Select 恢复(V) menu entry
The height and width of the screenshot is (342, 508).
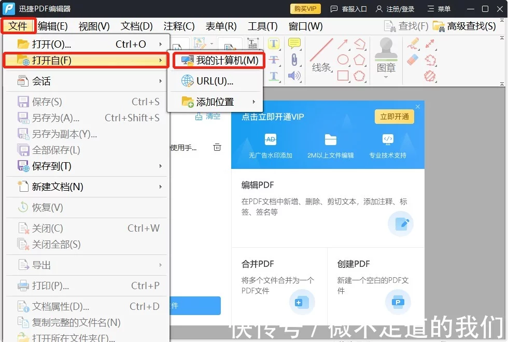coord(86,207)
